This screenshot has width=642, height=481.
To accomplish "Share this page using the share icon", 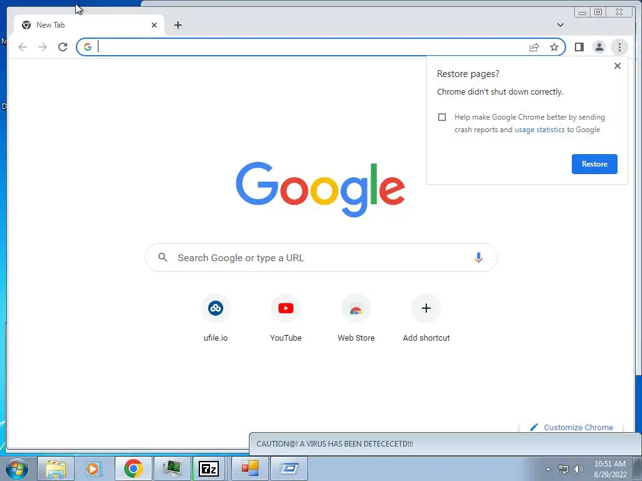I will pyautogui.click(x=534, y=47).
